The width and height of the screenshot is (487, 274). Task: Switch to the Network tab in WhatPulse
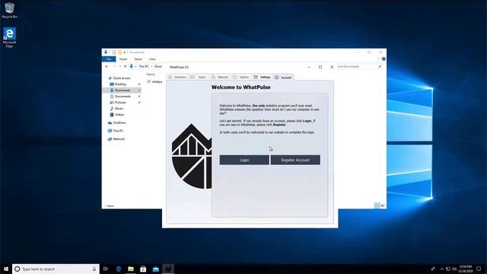[x=220, y=77]
